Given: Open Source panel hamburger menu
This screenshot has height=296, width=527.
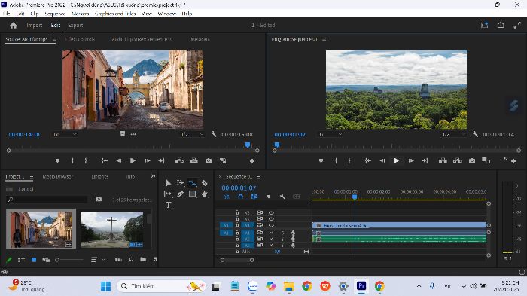Looking at the screenshot, I should click(54, 39).
